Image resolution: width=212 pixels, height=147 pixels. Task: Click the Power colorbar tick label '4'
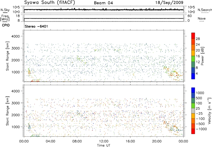(x=197, y=73)
